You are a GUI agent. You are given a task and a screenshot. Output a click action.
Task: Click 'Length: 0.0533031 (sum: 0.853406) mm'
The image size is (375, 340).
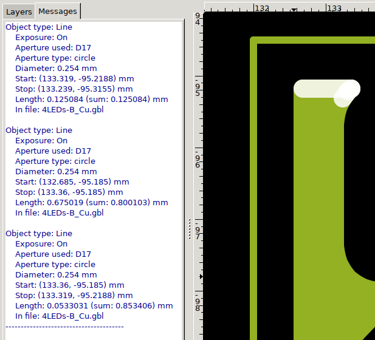[94, 305]
